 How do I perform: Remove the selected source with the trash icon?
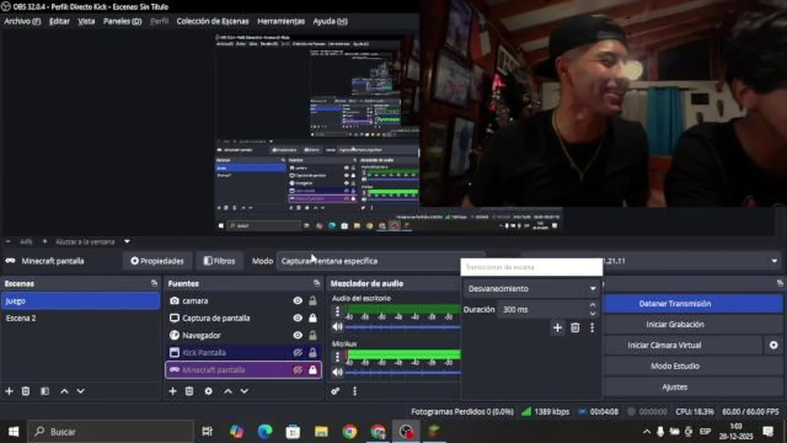pyautogui.click(x=189, y=391)
